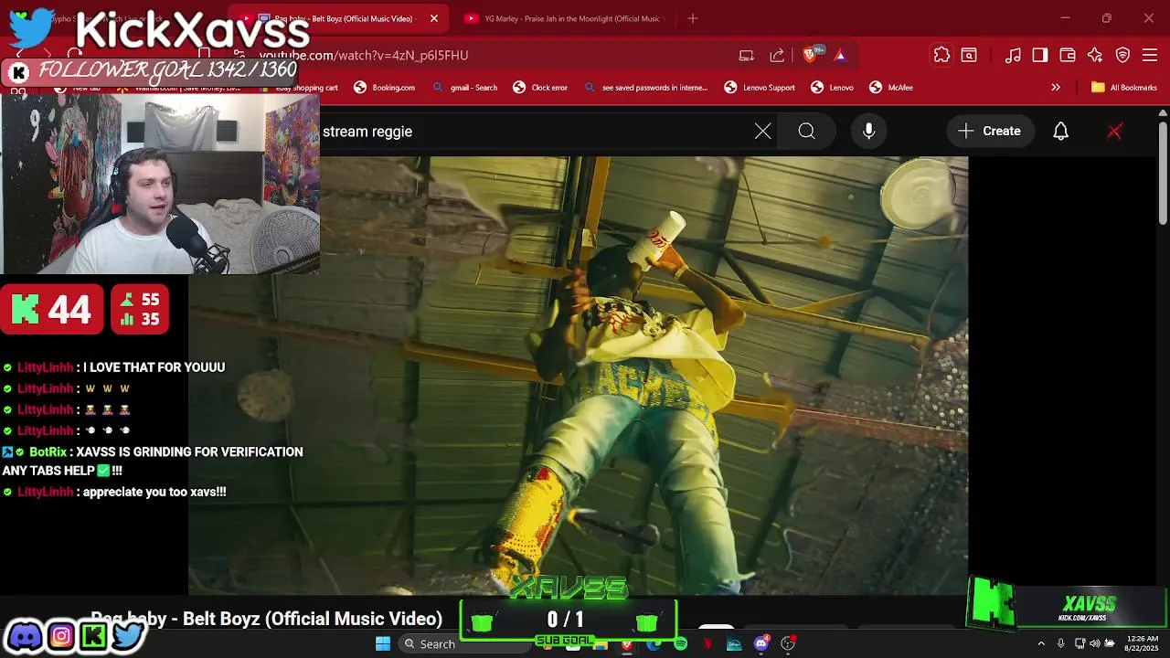Open the Brave hamburger main menu
Screen dimensions: 1170x658
tap(1150, 56)
